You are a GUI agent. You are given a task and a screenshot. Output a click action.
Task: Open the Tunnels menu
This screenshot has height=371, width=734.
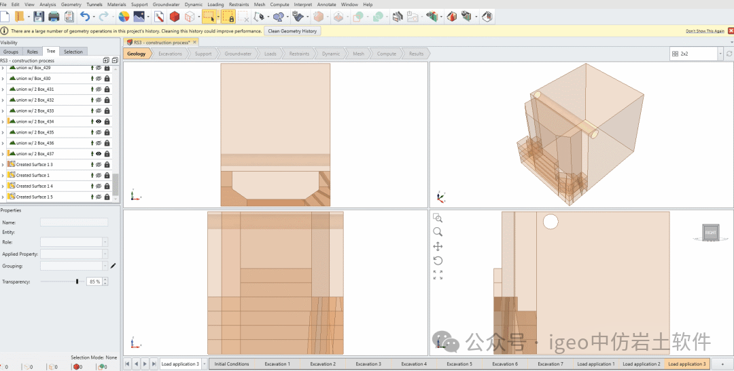tap(94, 5)
